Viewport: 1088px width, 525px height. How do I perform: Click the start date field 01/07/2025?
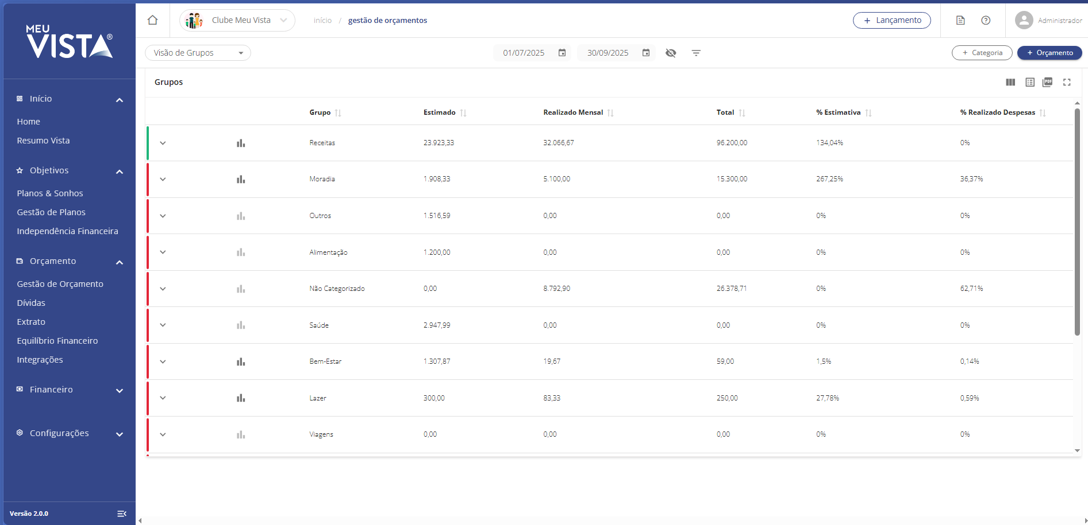pyautogui.click(x=524, y=53)
